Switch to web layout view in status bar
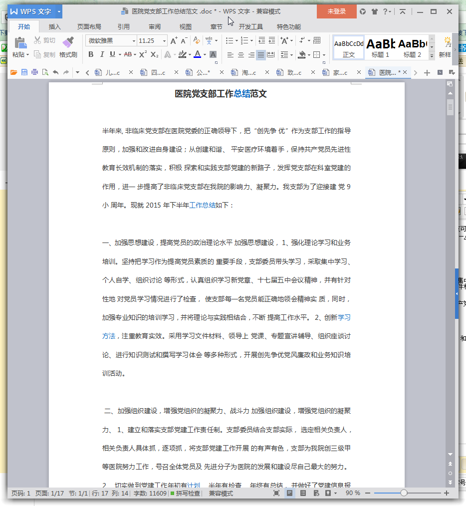This screenshot has width=466, height=506. tap(316, 493)
